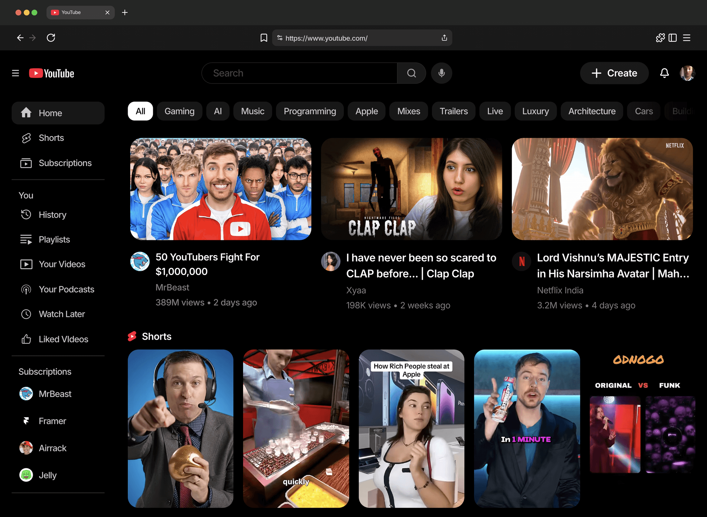Viewport: 707px width, 517px height.
Task: Click the YouTube logo
Action: [51, 73]
